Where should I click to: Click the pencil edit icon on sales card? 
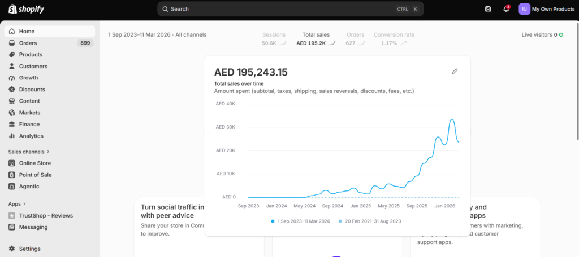455,72
